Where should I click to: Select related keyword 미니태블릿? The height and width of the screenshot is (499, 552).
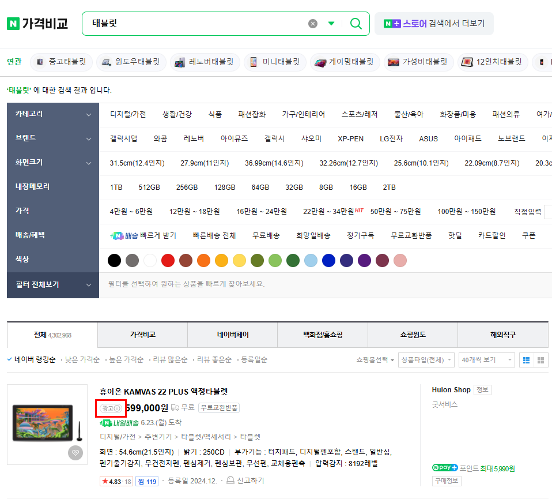click(x=275, y=62)
